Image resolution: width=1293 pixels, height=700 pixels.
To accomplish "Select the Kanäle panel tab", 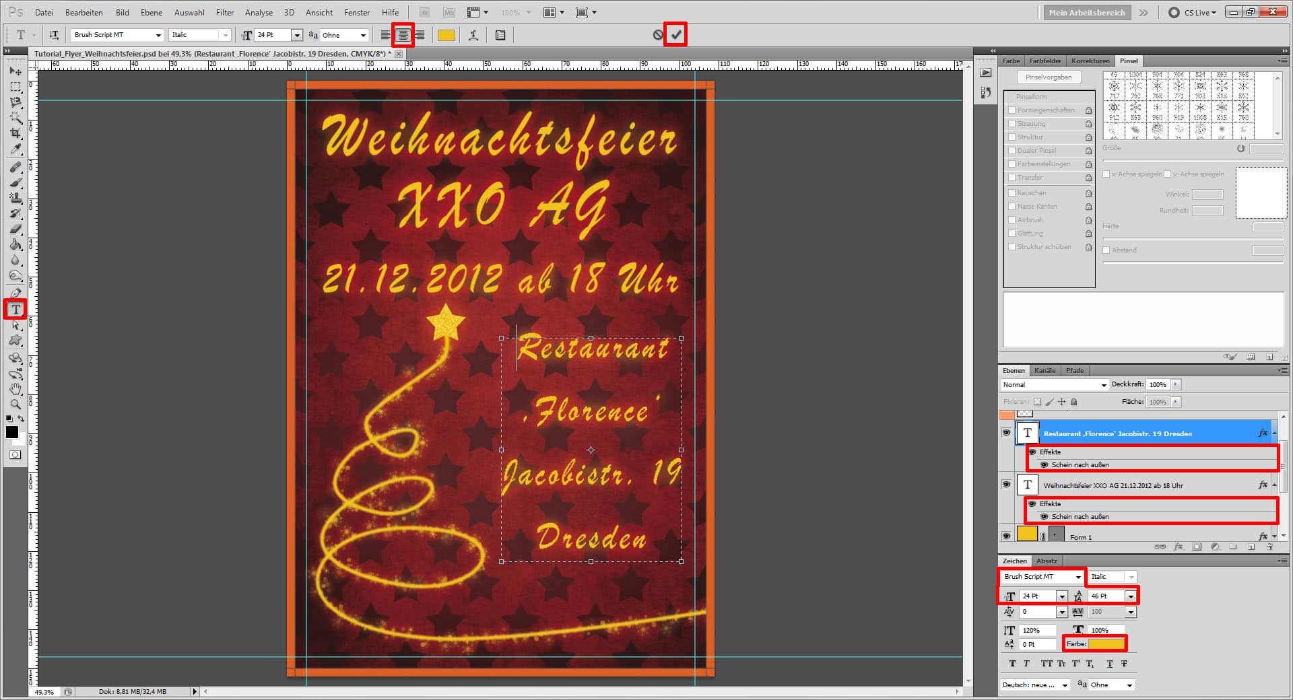I will click(x=1045, y=370).
